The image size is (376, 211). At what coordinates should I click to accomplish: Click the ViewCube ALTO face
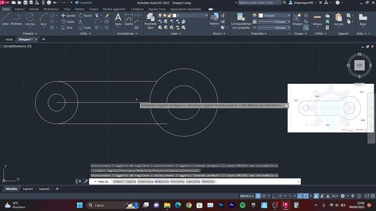[359, 65]
